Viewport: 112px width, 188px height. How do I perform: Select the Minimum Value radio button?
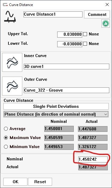tap(6, 147)
